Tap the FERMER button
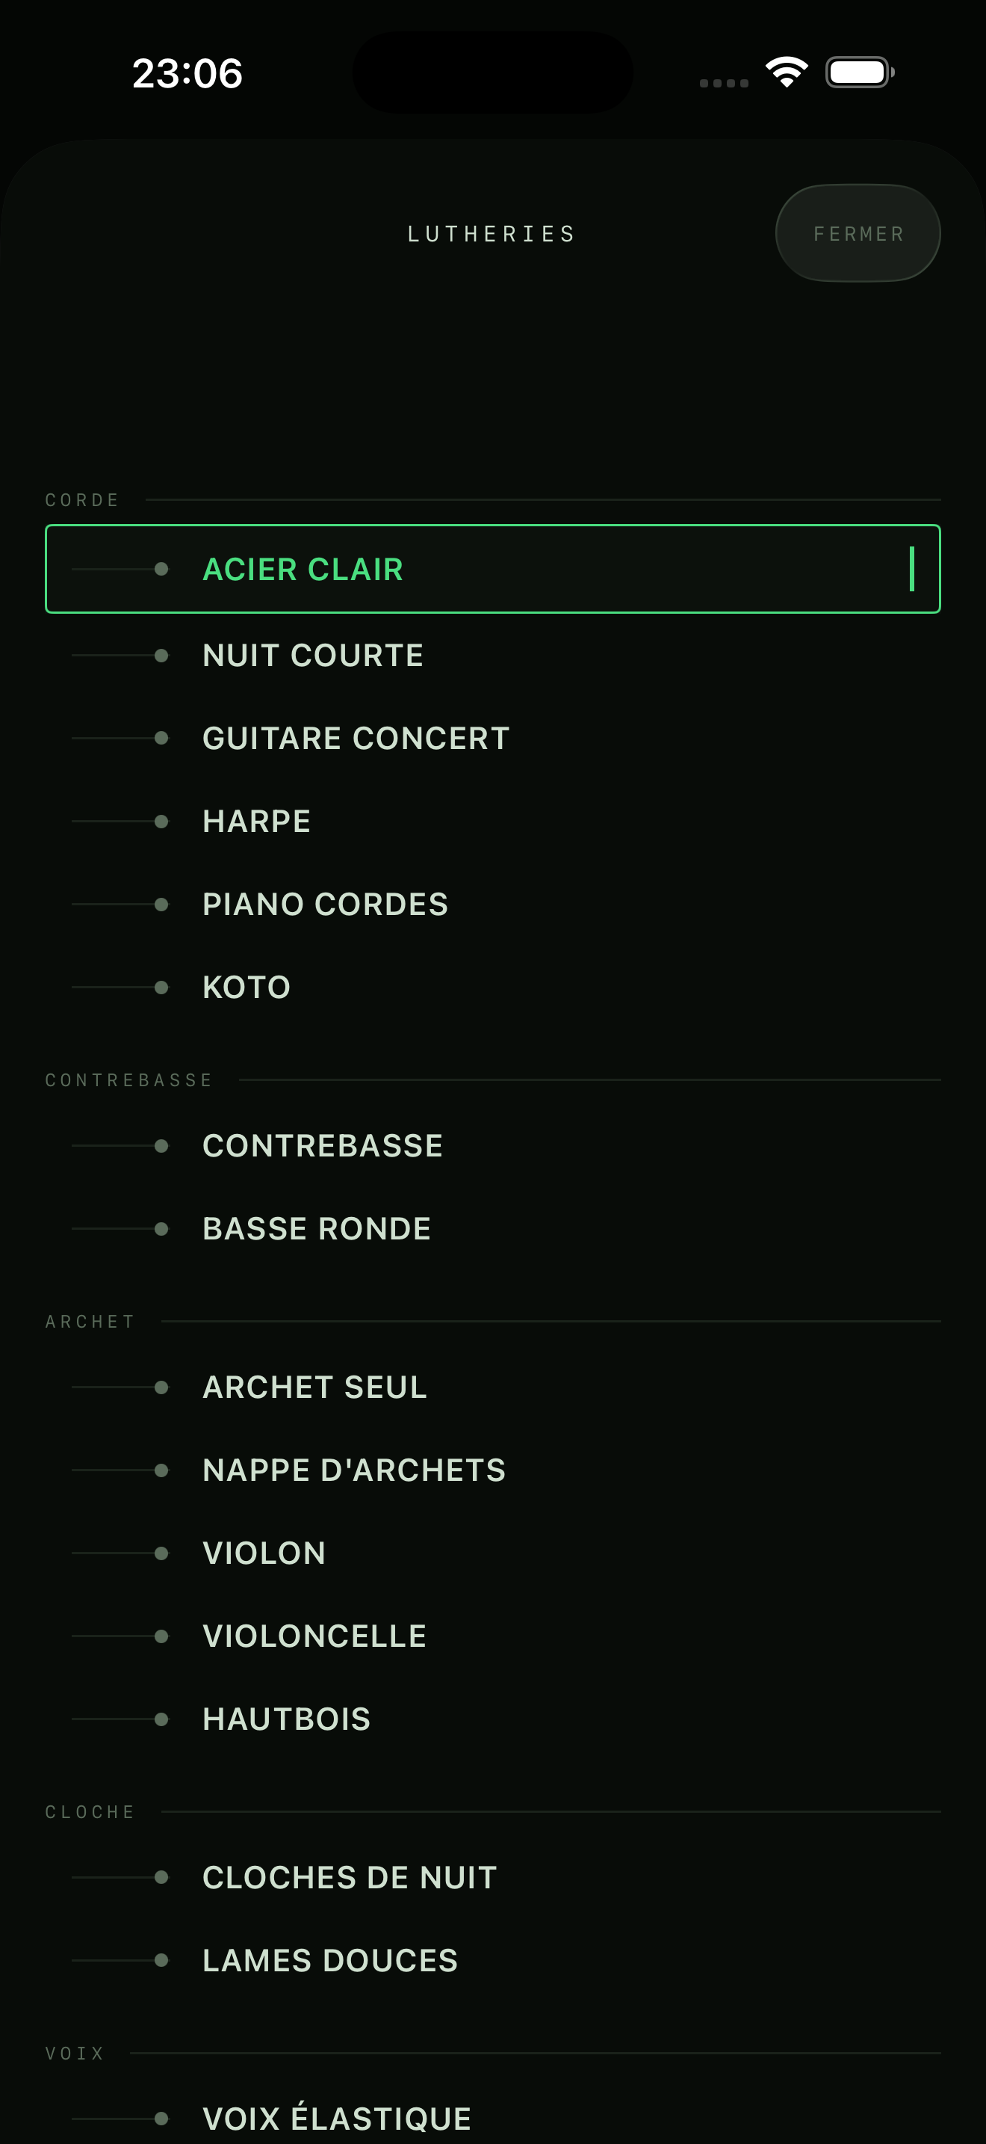The image size is (986, 2144). point(857,233)
